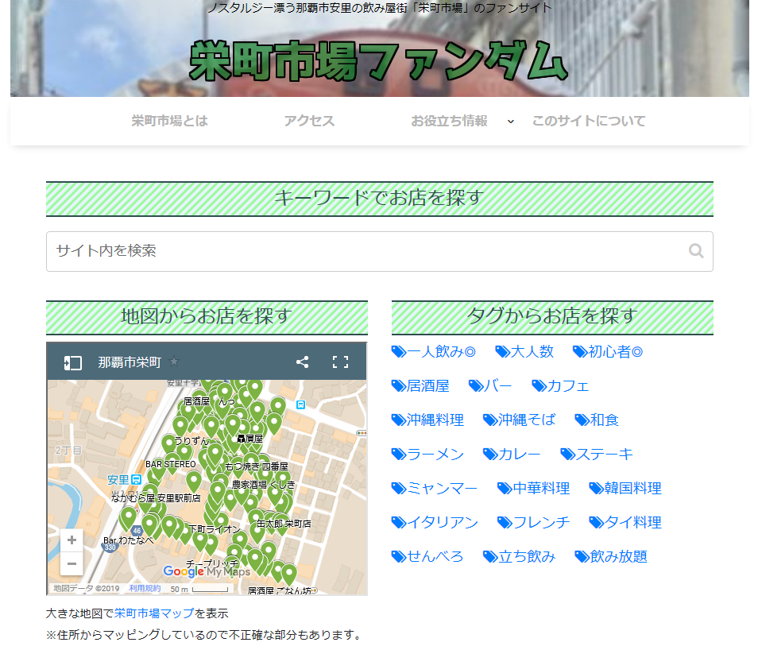Select the イタリアン tag
The height and width of the screenshot is (650, 758).
[435, 522]
